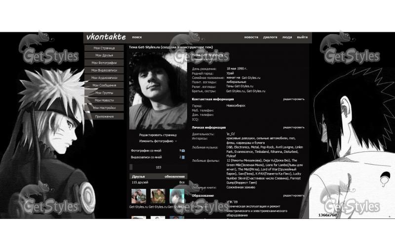395x251 pixels.
Task: Edit Контактная информация via редактировать
Action: (x=293, y=99)
